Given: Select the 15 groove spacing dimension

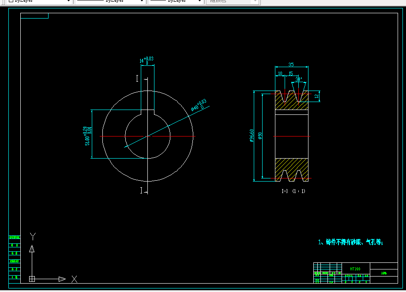Looking at the screenshot, I should 290,74.
